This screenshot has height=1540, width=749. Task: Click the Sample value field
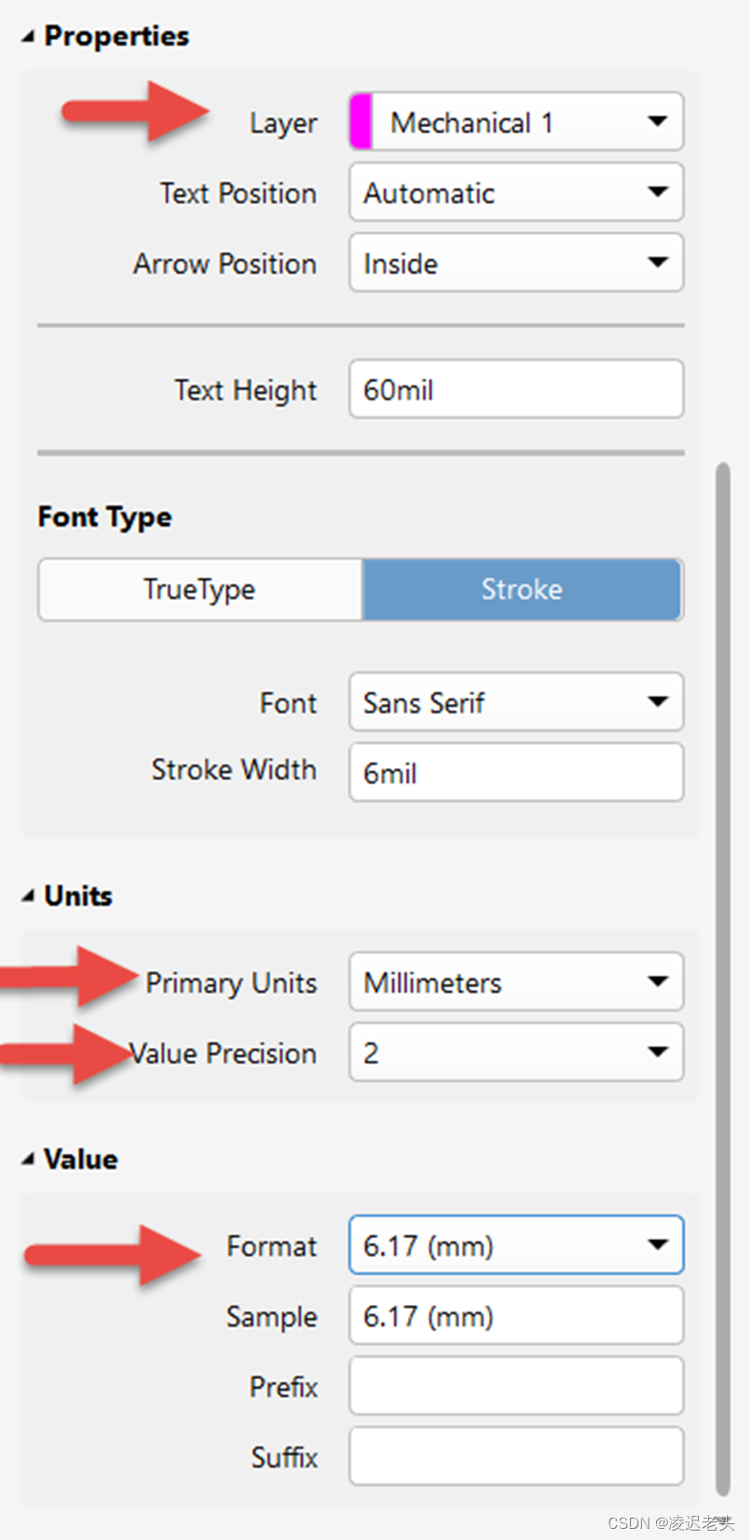point(516,1315)
